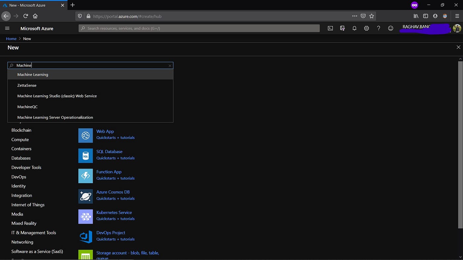
Task: Click the Home breadcrumb link
Action: [x=11, y=39]
